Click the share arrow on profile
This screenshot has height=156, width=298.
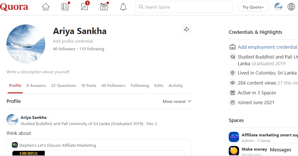point(186,30)
